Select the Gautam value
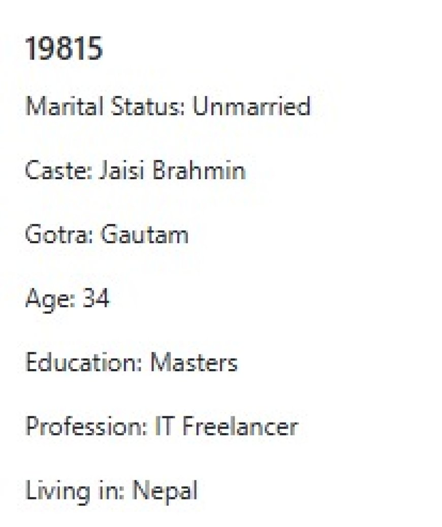The height and width of the screenshot is (527, 442). (144, 235)
